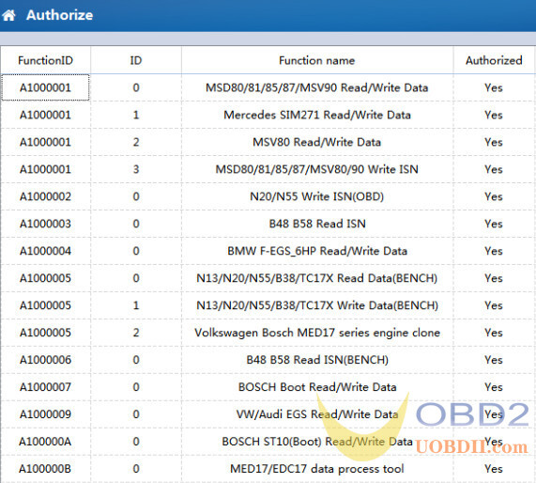Select 'VW/Audi EGS Read/Write Data' cell

[x=317, y=414]
